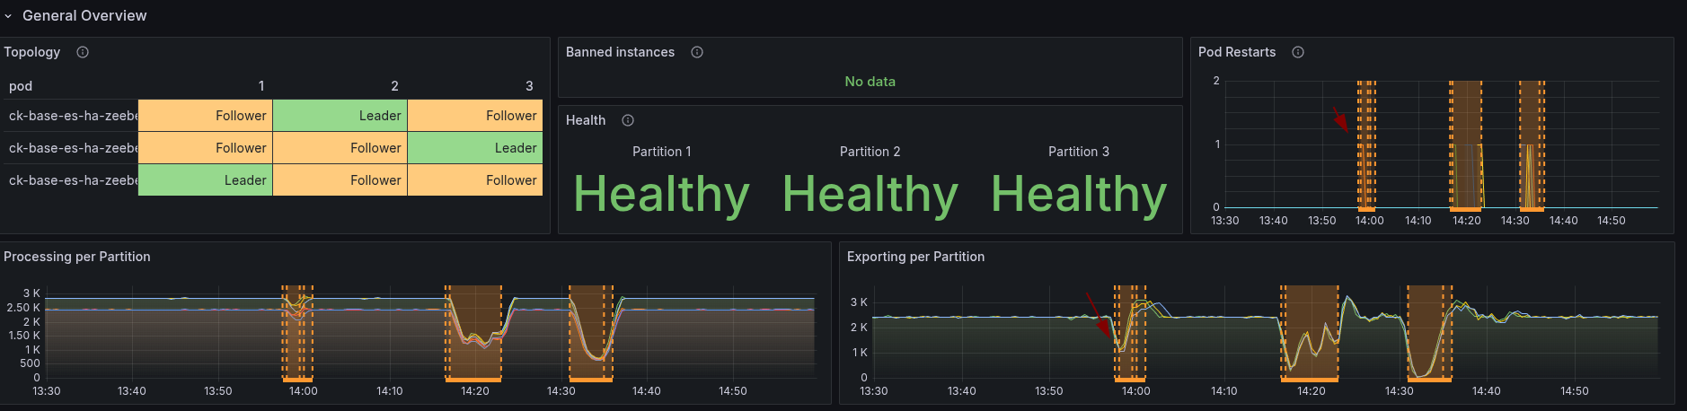
Task: Sort Topology table by pod column
Action: tap(21, 86)
